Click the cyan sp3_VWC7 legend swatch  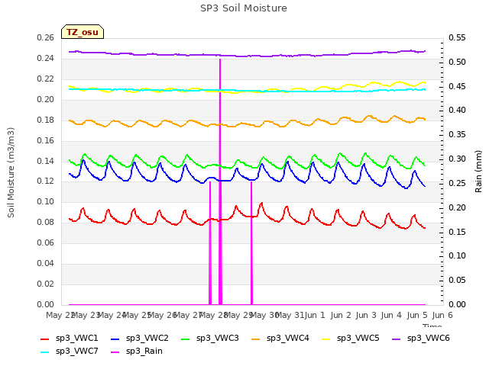(x=45, y=352)
